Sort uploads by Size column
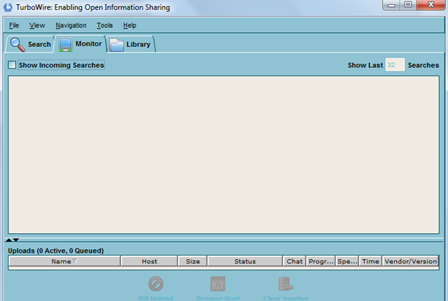Image resolution: width=448 pixels, height=301 pixels. pyautogui.click(x=192, y=261)
